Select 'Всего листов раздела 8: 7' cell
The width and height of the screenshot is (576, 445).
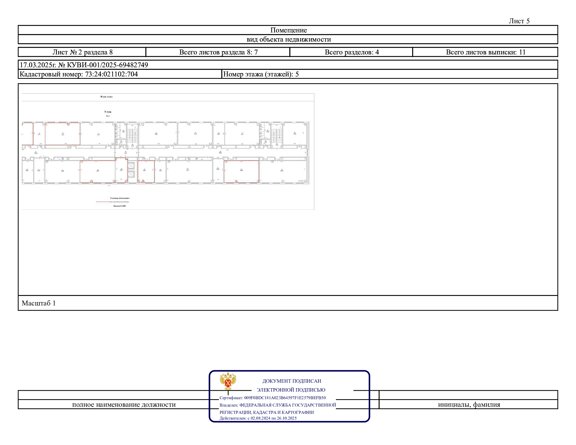click(x=218, y=52)
